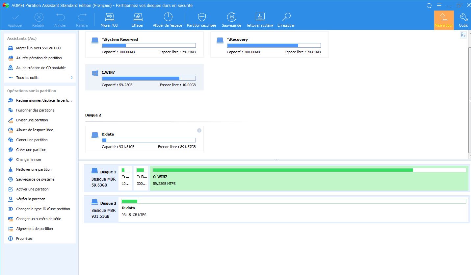Click the Annuler undo arrow
The width and height of the screenshot is (471, 275).
click(x=60, y=17)
